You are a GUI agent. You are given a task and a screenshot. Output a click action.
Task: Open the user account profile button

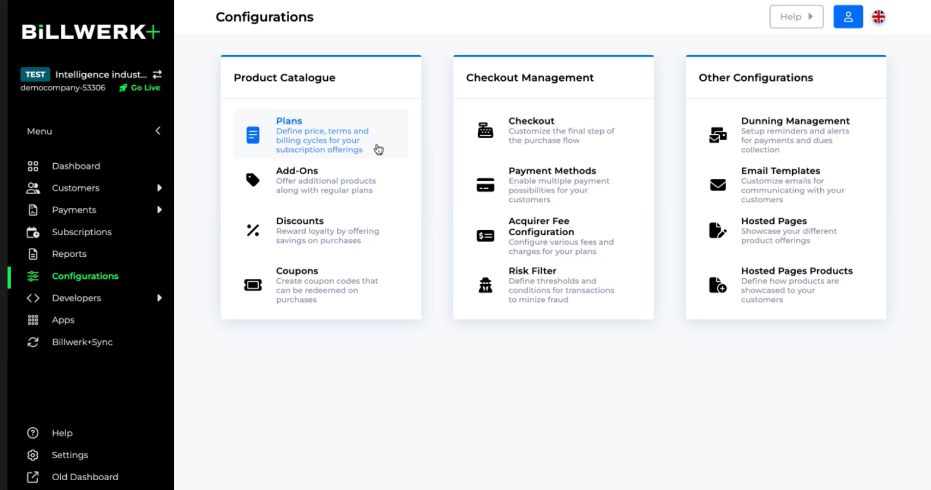[848, 17]
